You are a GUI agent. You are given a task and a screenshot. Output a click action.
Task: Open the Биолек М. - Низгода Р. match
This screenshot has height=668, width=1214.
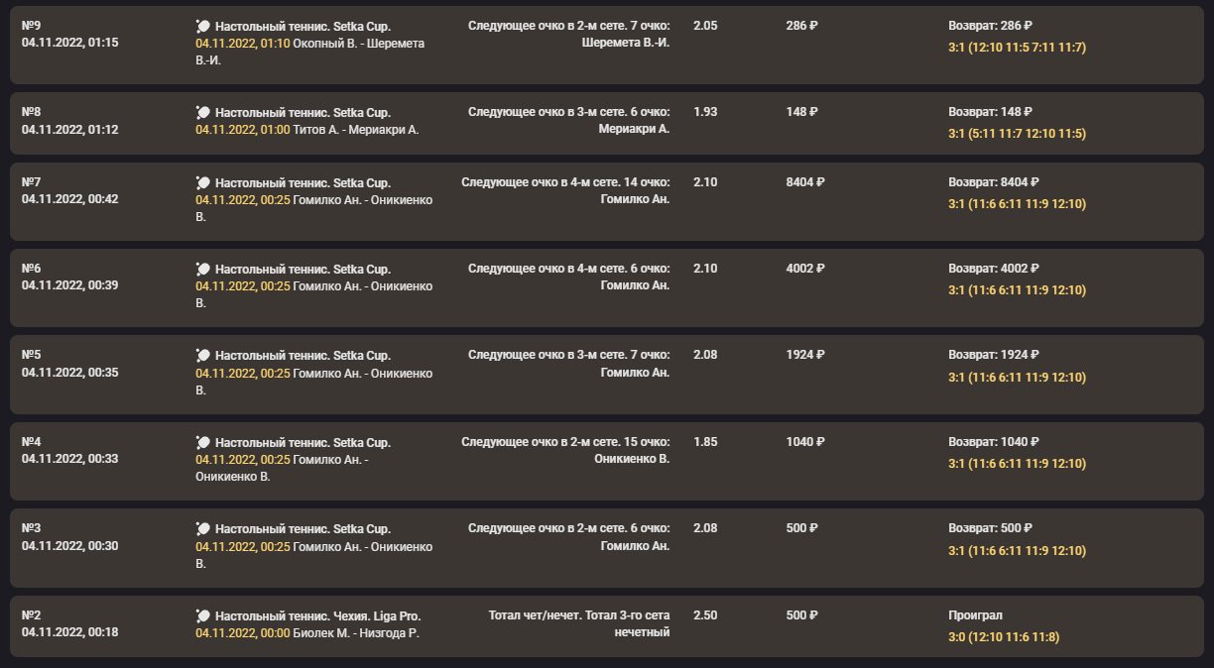pyautogui.click(x=356, y=633)
